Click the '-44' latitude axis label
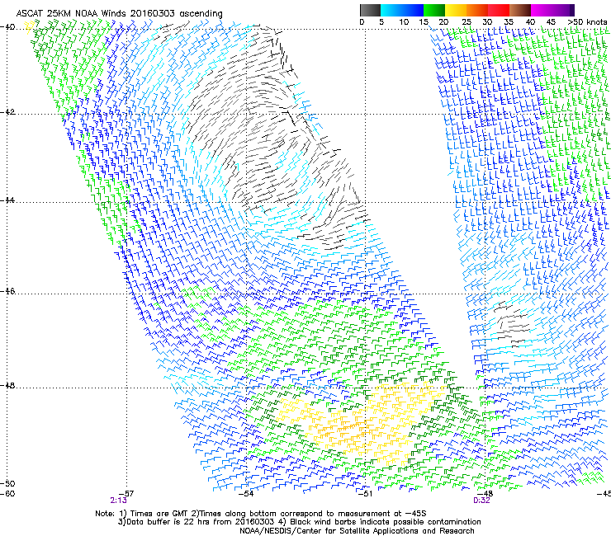This screenshot has height=536, width=611. [x=7, y=200]
